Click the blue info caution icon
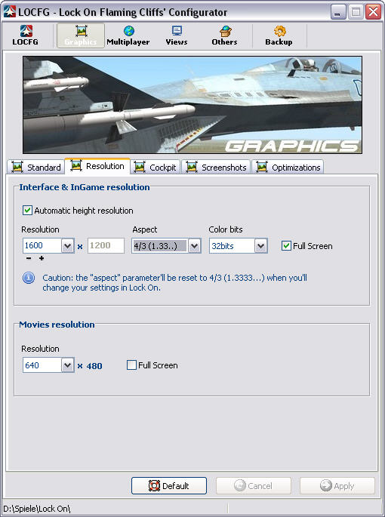 pos(29,278)
